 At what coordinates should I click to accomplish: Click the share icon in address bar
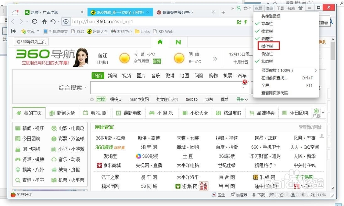pyautogui.click(x=239, y=22)
